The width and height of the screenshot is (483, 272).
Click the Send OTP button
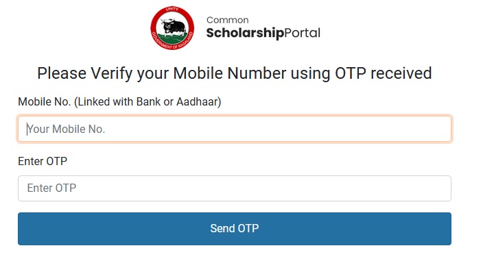[x=235, y=229]
